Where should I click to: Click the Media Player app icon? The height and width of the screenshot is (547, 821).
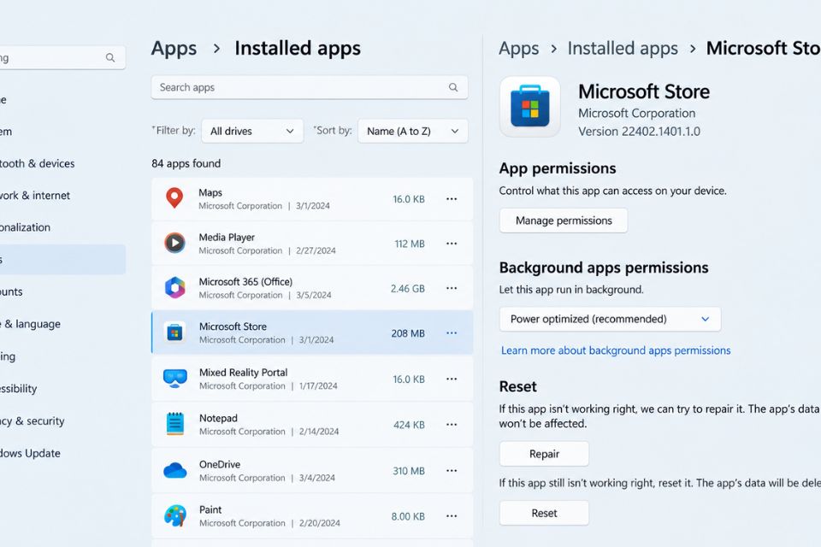[174, 244]
